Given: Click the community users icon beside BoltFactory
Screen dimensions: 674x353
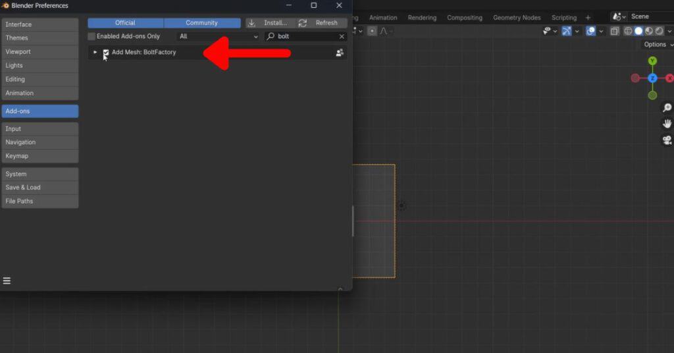Looking at the screenshot, I should 340,53.
